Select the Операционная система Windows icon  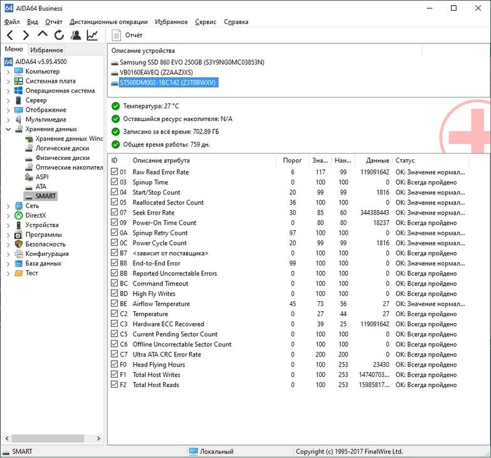pyautogui.click(x=19, y=90)
